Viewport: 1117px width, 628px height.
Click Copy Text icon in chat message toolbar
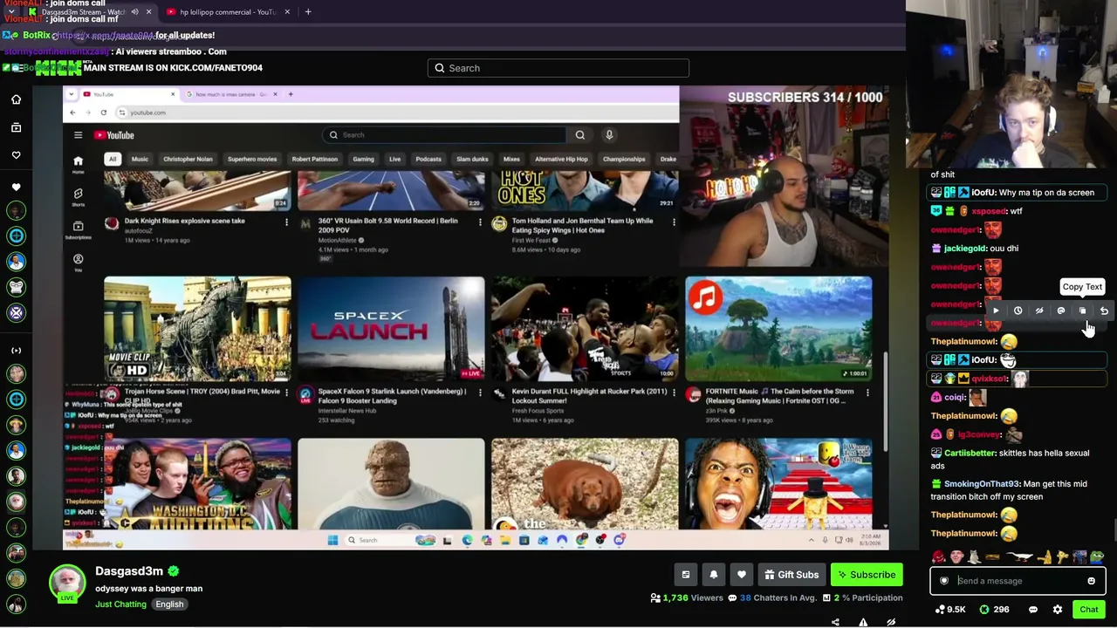click(1083, 311)
